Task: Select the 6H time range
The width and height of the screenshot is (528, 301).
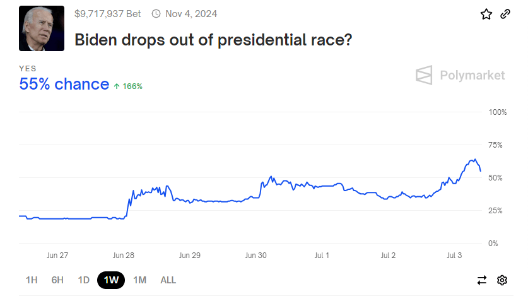Action: pyautogui.click(x=57, y=280)
